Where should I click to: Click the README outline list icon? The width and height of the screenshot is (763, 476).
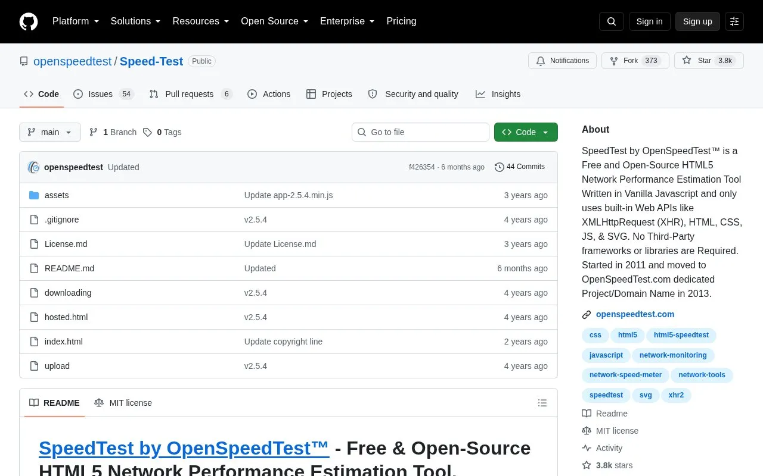pyautogui.click(x=542, y=403)
